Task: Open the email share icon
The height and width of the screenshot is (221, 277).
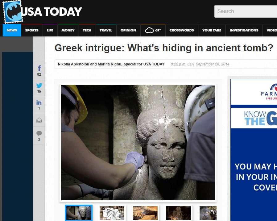Action: coord(39,120)
